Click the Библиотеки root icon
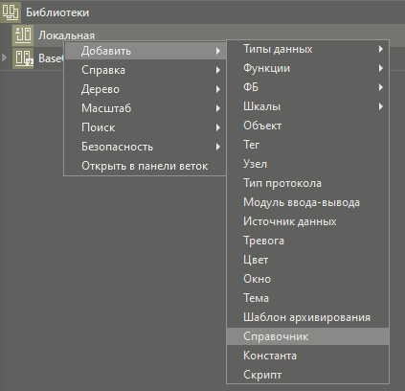 click(x=11, y=12)
